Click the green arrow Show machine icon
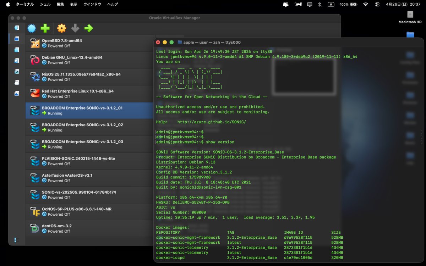The height and width of the screenshot is (266, 426). click(x=89, y=28)
